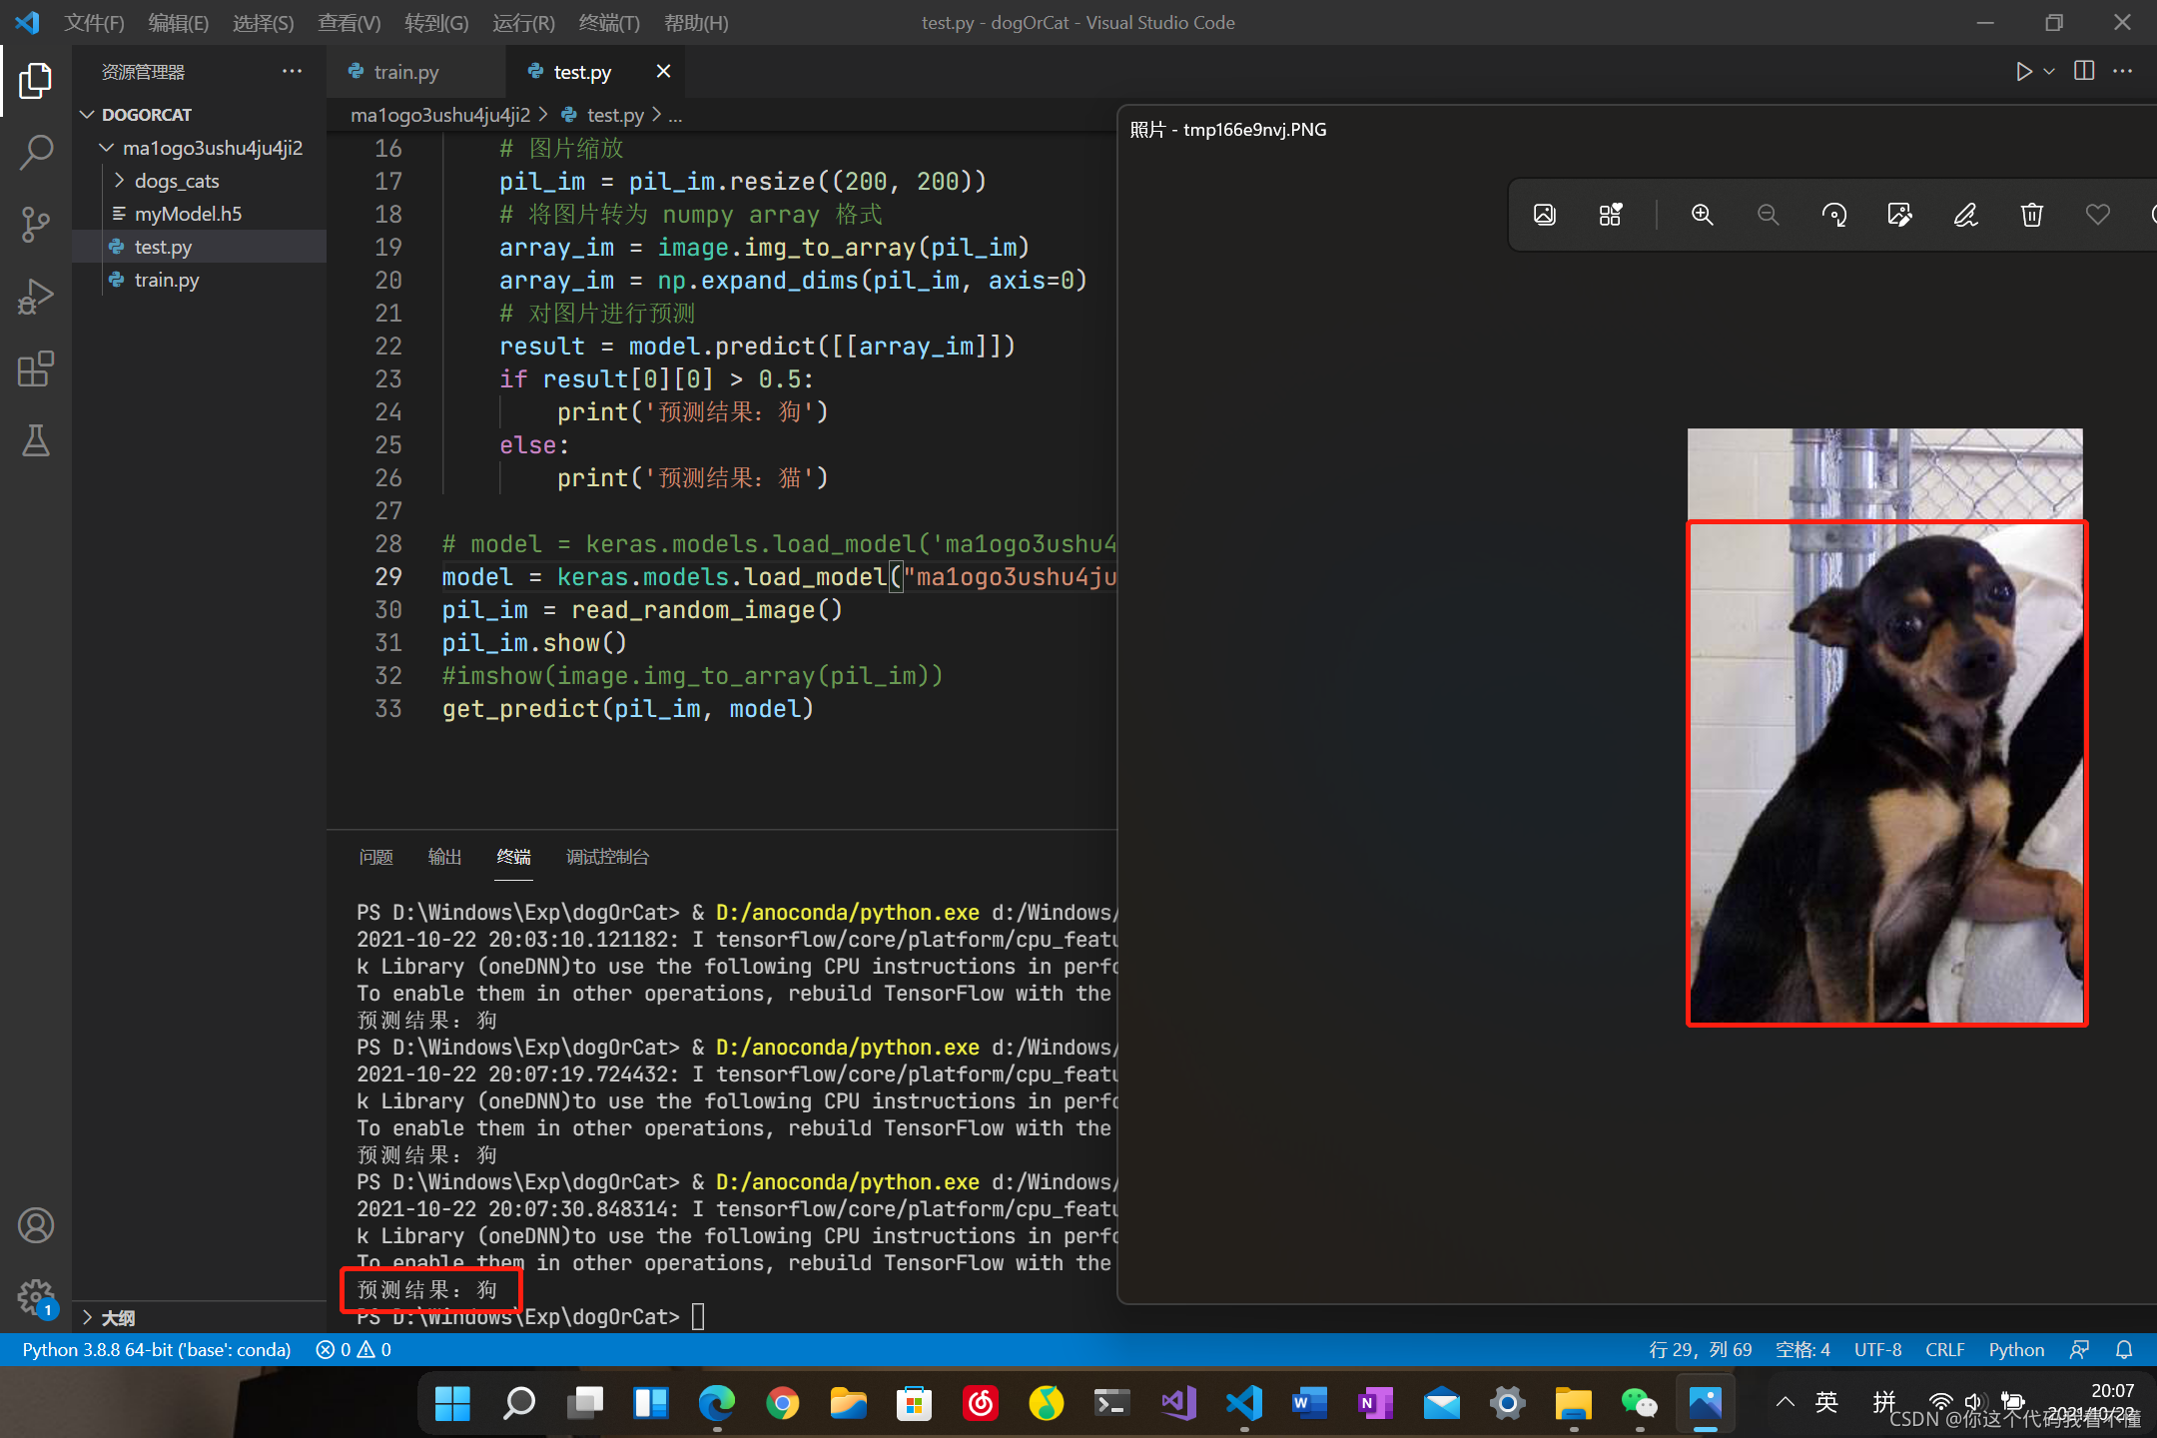Switch to the train.py editor tab
This screenshot has width=2157, height=1438.
[405, 72]
